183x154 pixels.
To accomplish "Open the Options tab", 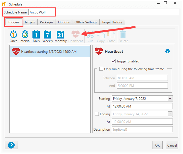I will (64, 22).
